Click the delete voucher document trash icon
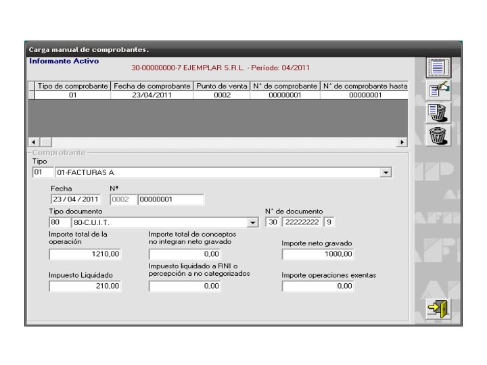 coord(438,113)
